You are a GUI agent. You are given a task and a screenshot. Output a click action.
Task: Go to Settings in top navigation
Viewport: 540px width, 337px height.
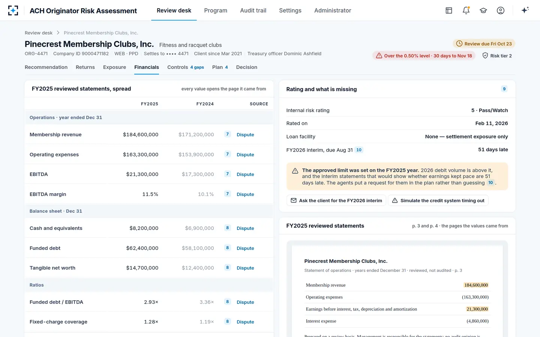click(x=290, y=10)
